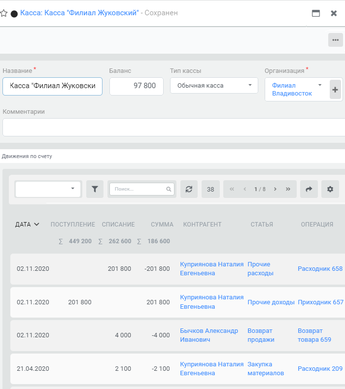Click the sum total 186 600
This screenshot has width=345, height=389.
coord(159,241)
